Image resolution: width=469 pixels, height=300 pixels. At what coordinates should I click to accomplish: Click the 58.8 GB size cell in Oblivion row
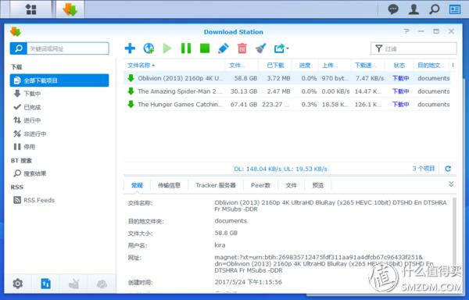click(245, 78)
